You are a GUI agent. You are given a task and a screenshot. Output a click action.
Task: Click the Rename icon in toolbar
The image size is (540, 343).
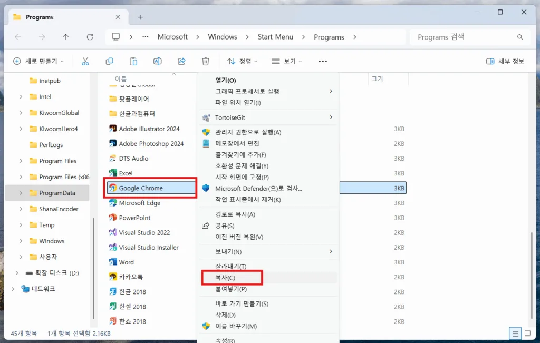[x=157, y=61]
